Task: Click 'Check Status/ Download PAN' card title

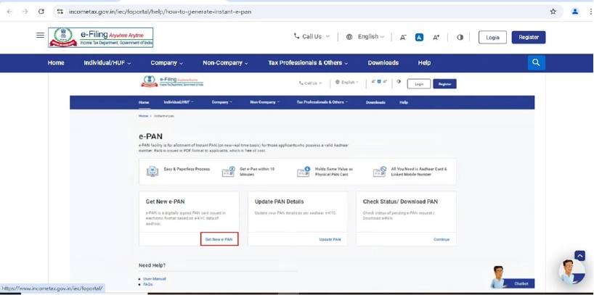Action: click(400, 201)
